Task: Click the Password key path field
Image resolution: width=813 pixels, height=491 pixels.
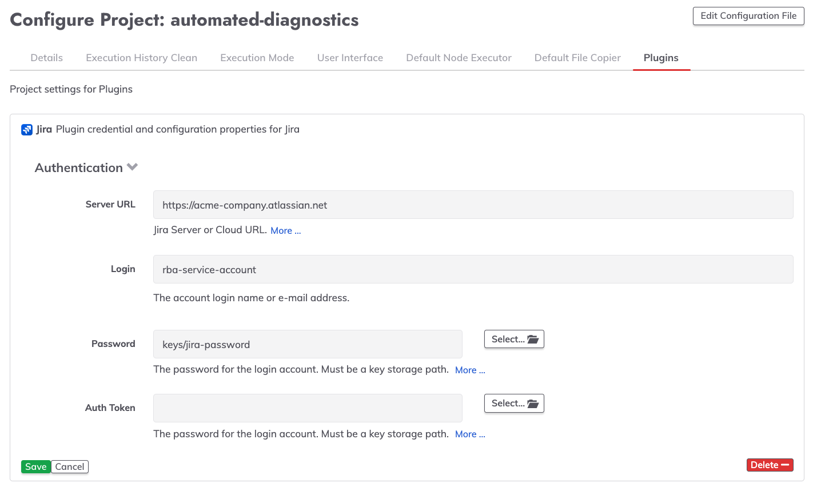Action: tap(308, 344)
